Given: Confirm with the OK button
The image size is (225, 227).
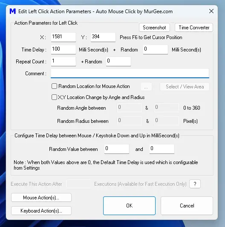Looking at the screenshot, I should (x=130, y=206).
